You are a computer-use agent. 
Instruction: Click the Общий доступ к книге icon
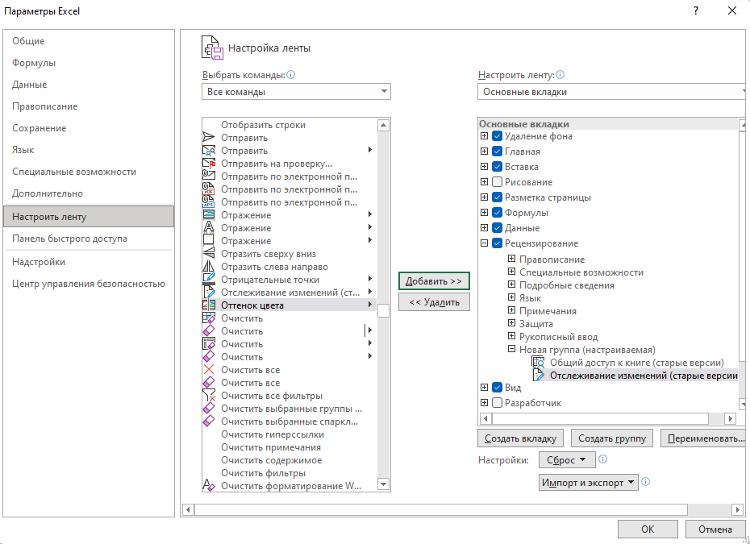[539, 363]
